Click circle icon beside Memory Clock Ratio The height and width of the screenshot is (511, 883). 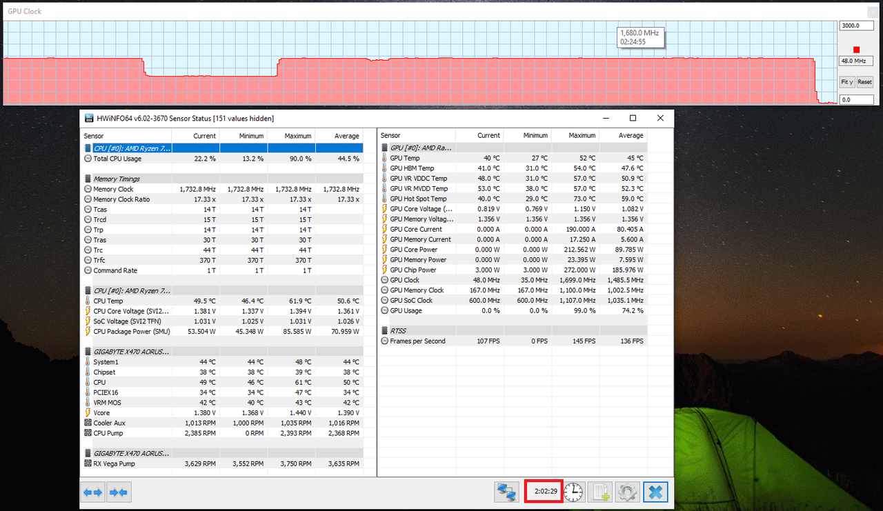tap(88, 199)
